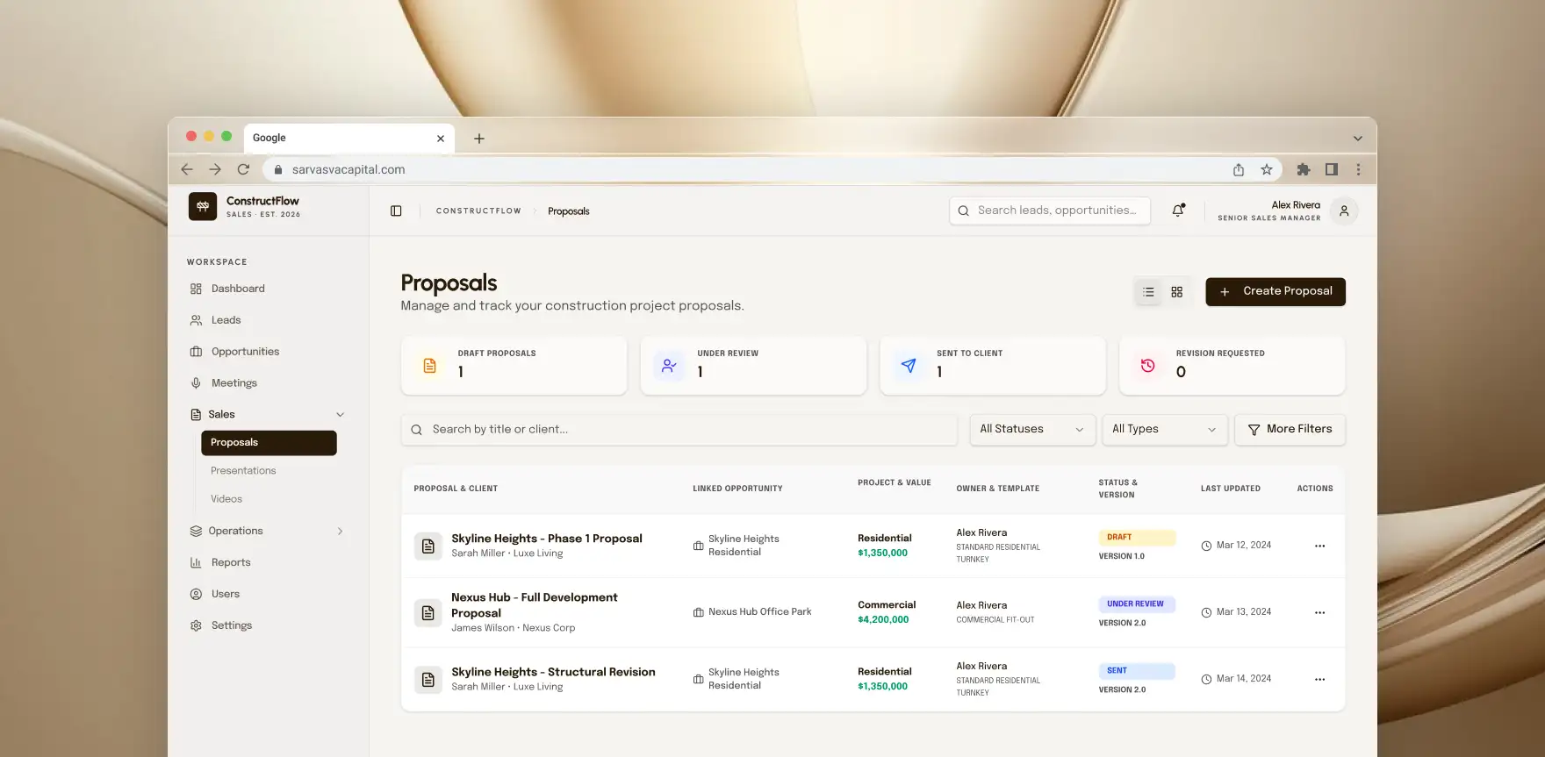Click Create Proposal button
1545x757 pixels.
click(1276, 291)
